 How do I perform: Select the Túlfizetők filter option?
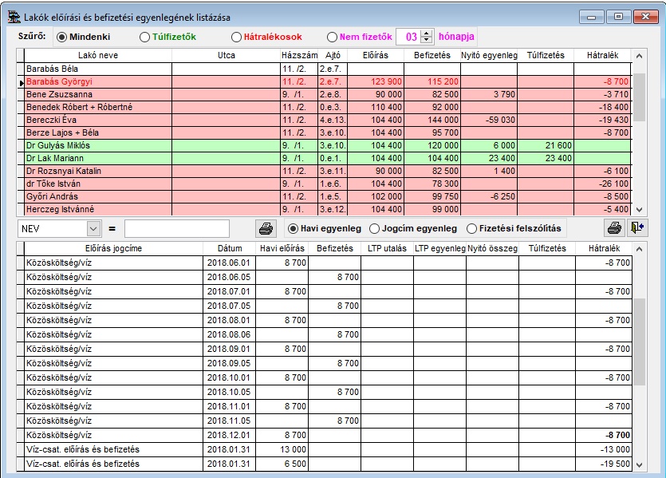click(x=144, y=37)
